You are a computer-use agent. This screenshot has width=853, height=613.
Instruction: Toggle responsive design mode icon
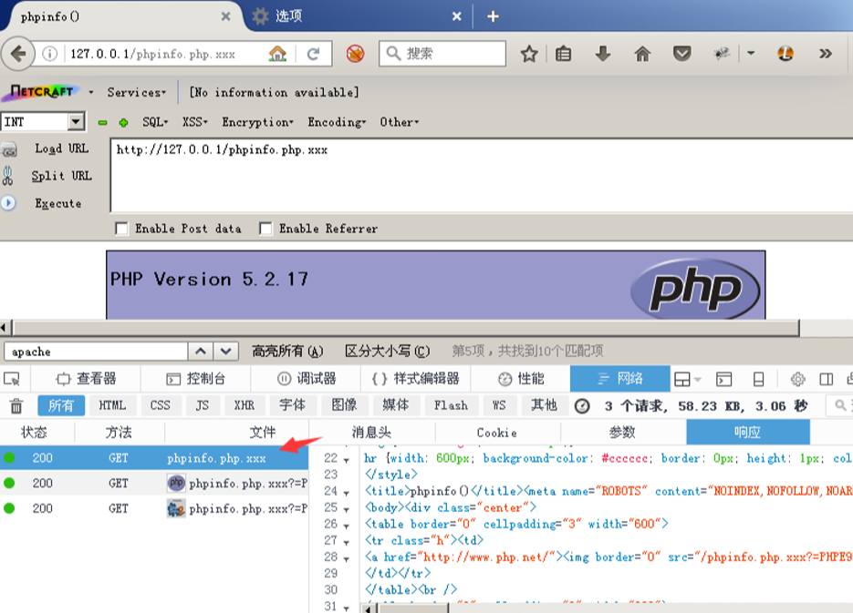(758, 377)
